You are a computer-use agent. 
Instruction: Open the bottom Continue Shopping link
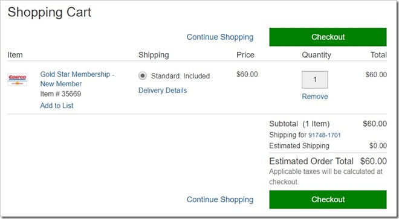220,200
